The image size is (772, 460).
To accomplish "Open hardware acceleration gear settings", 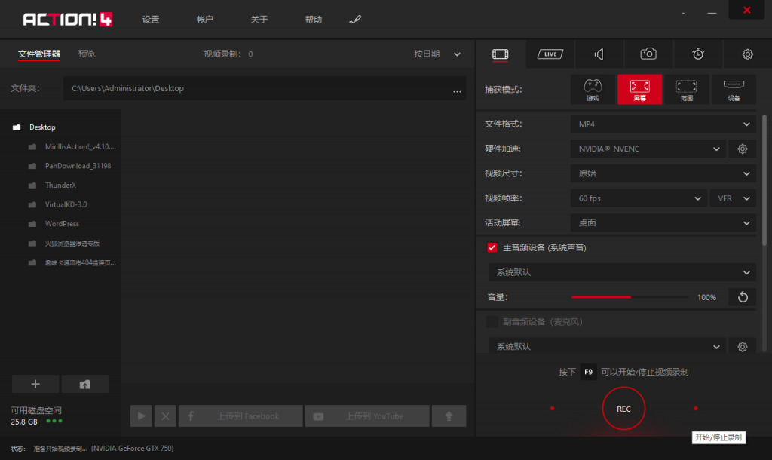I will pos(742,149).
